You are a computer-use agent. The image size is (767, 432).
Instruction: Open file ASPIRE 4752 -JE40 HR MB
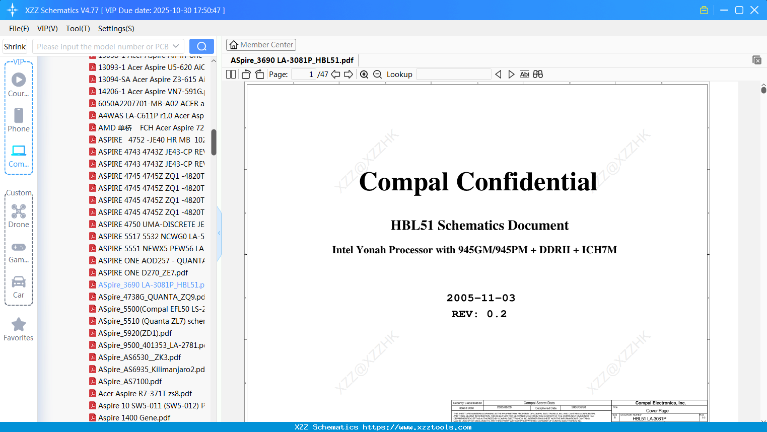click(x=147, y=140)
